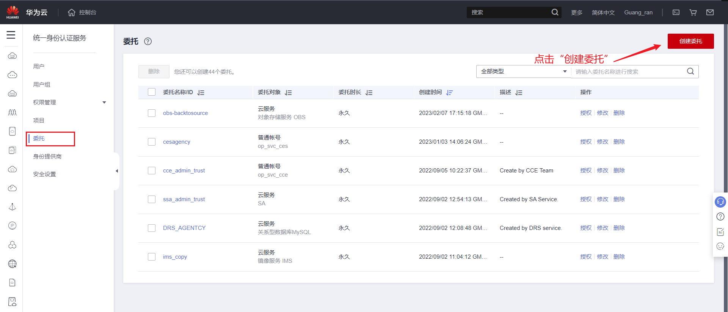728x312 pixels.
Task: Open the feedback edit note icon
Action: [x=720, y=232]
